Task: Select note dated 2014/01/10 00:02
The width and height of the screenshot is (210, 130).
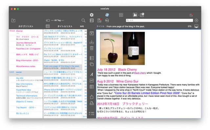Action: pyautogui.click(x=63, y=91)
